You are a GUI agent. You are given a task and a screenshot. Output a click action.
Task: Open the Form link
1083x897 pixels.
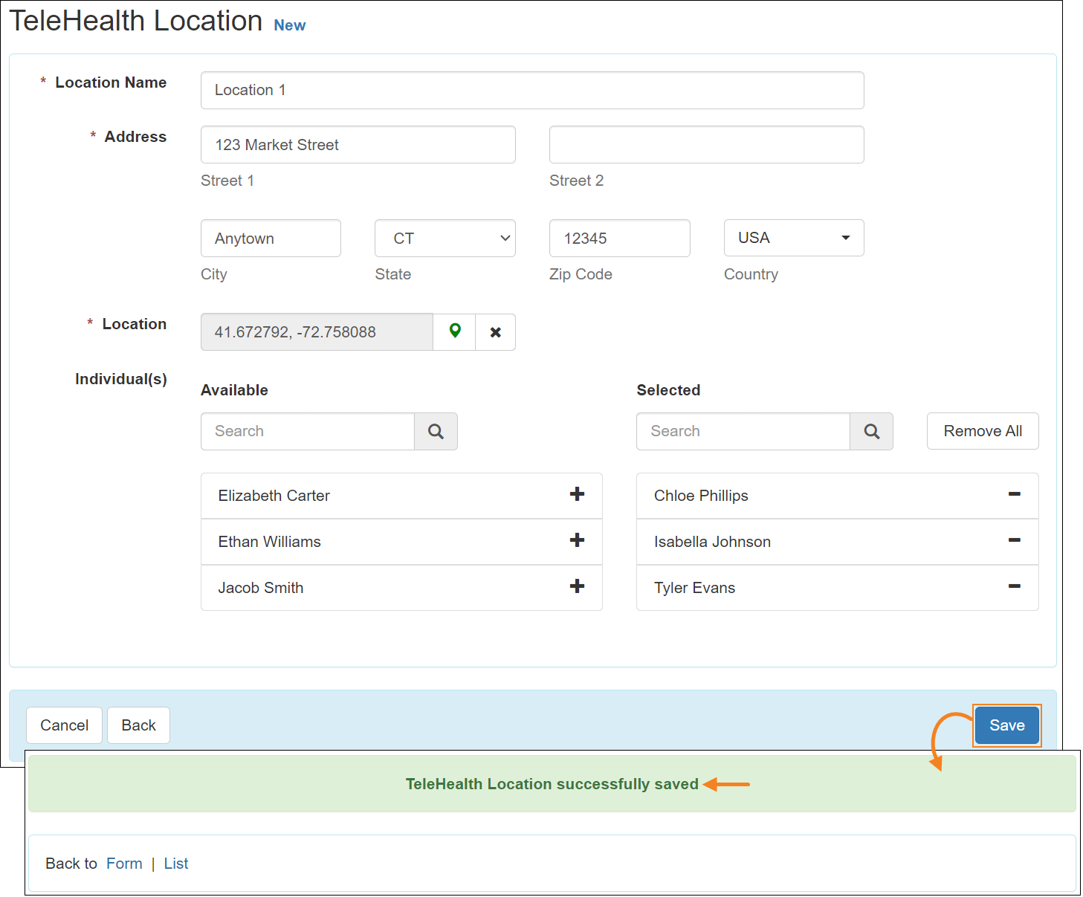pyautogui.click(x=124, y=864)
